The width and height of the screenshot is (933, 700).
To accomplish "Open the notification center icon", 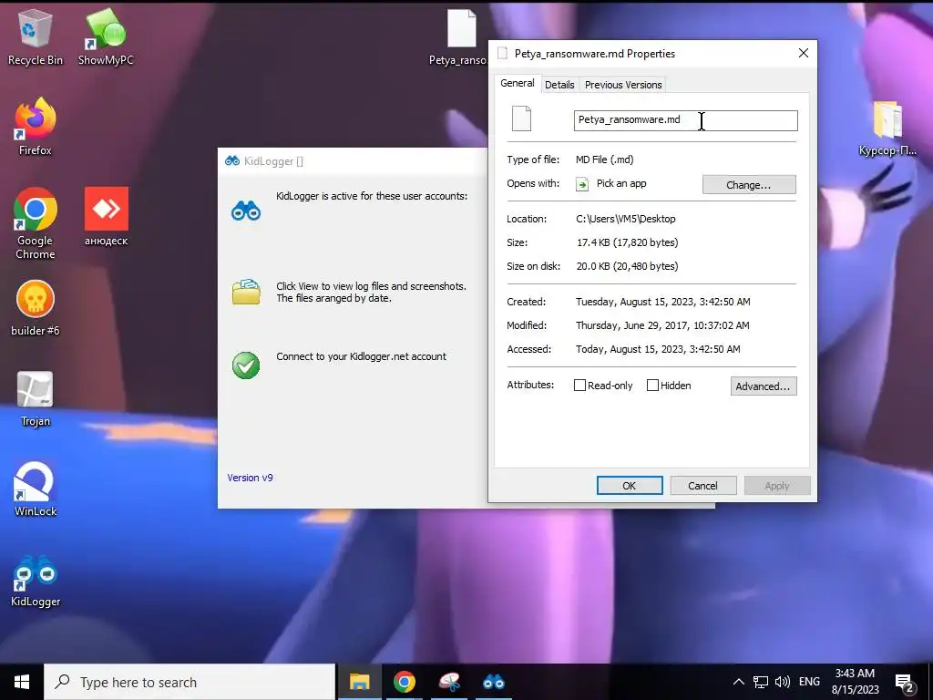I will pos(905,684).
